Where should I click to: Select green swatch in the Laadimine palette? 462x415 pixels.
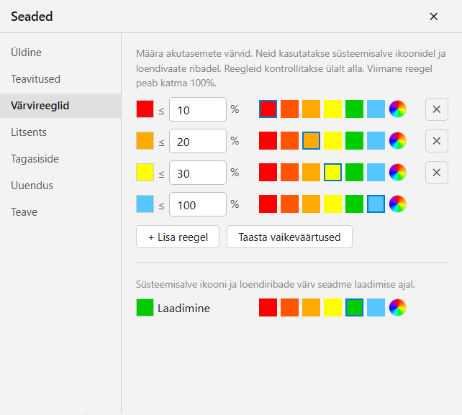pos(354,308)
